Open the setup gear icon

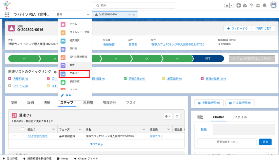[258, 6]
